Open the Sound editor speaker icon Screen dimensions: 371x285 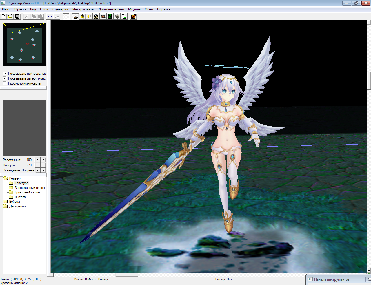coord(89,17)
